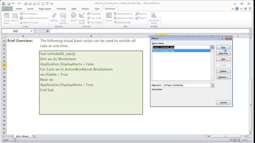
Task: Open the Add-Ins manager
Action: click(x=54, y=17)
